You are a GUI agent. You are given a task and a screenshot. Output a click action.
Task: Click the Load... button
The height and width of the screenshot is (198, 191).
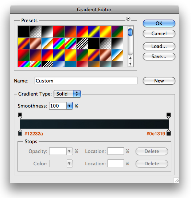pos(159,47)
